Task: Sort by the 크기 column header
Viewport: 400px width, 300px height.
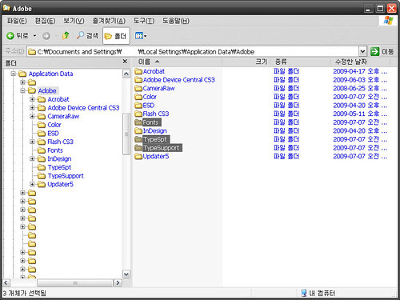Action: tap(246, 62)
